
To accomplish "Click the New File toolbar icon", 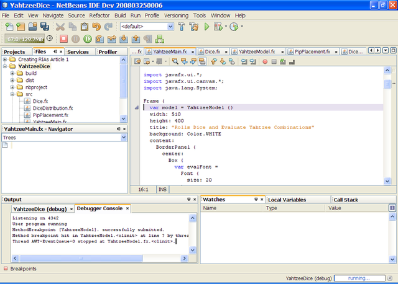I will pyautogui.click(x=9, y=27).
